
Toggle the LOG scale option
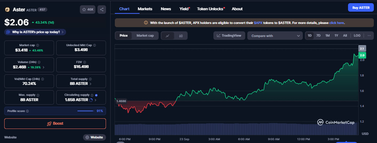point(357,36)
